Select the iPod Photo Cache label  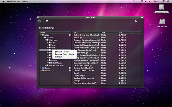point(56,65)
